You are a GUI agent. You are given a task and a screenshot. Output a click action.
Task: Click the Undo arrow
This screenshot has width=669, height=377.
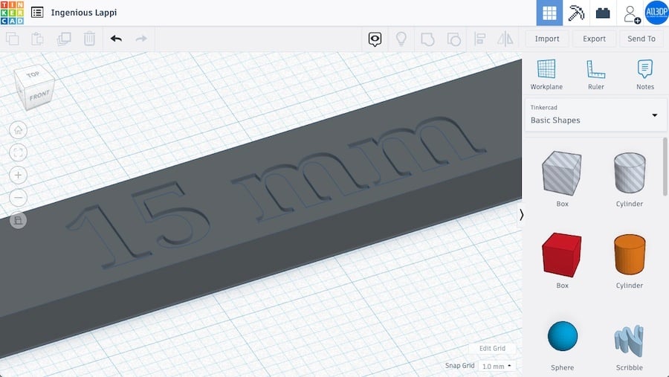click(x=116, y=39)
